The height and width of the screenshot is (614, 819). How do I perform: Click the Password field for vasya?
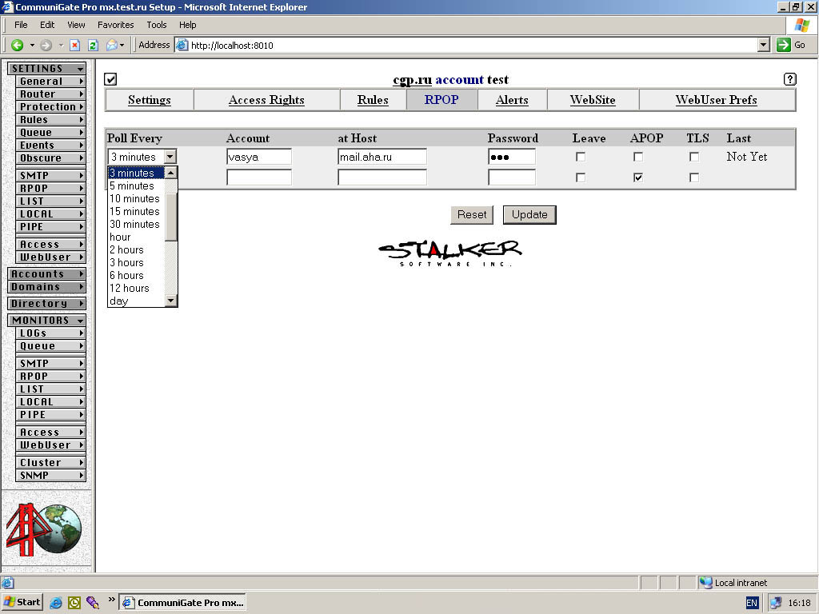511,157
